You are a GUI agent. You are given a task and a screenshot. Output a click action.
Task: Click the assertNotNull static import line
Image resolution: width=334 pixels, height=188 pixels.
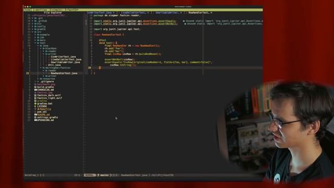136,23
